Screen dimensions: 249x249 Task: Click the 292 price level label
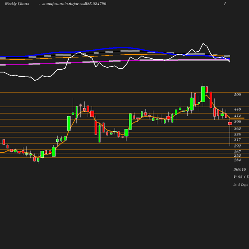(x=238, y=146)
